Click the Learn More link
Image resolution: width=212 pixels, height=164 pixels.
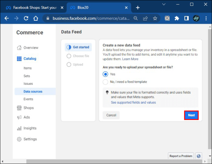[x=130, y=59]
